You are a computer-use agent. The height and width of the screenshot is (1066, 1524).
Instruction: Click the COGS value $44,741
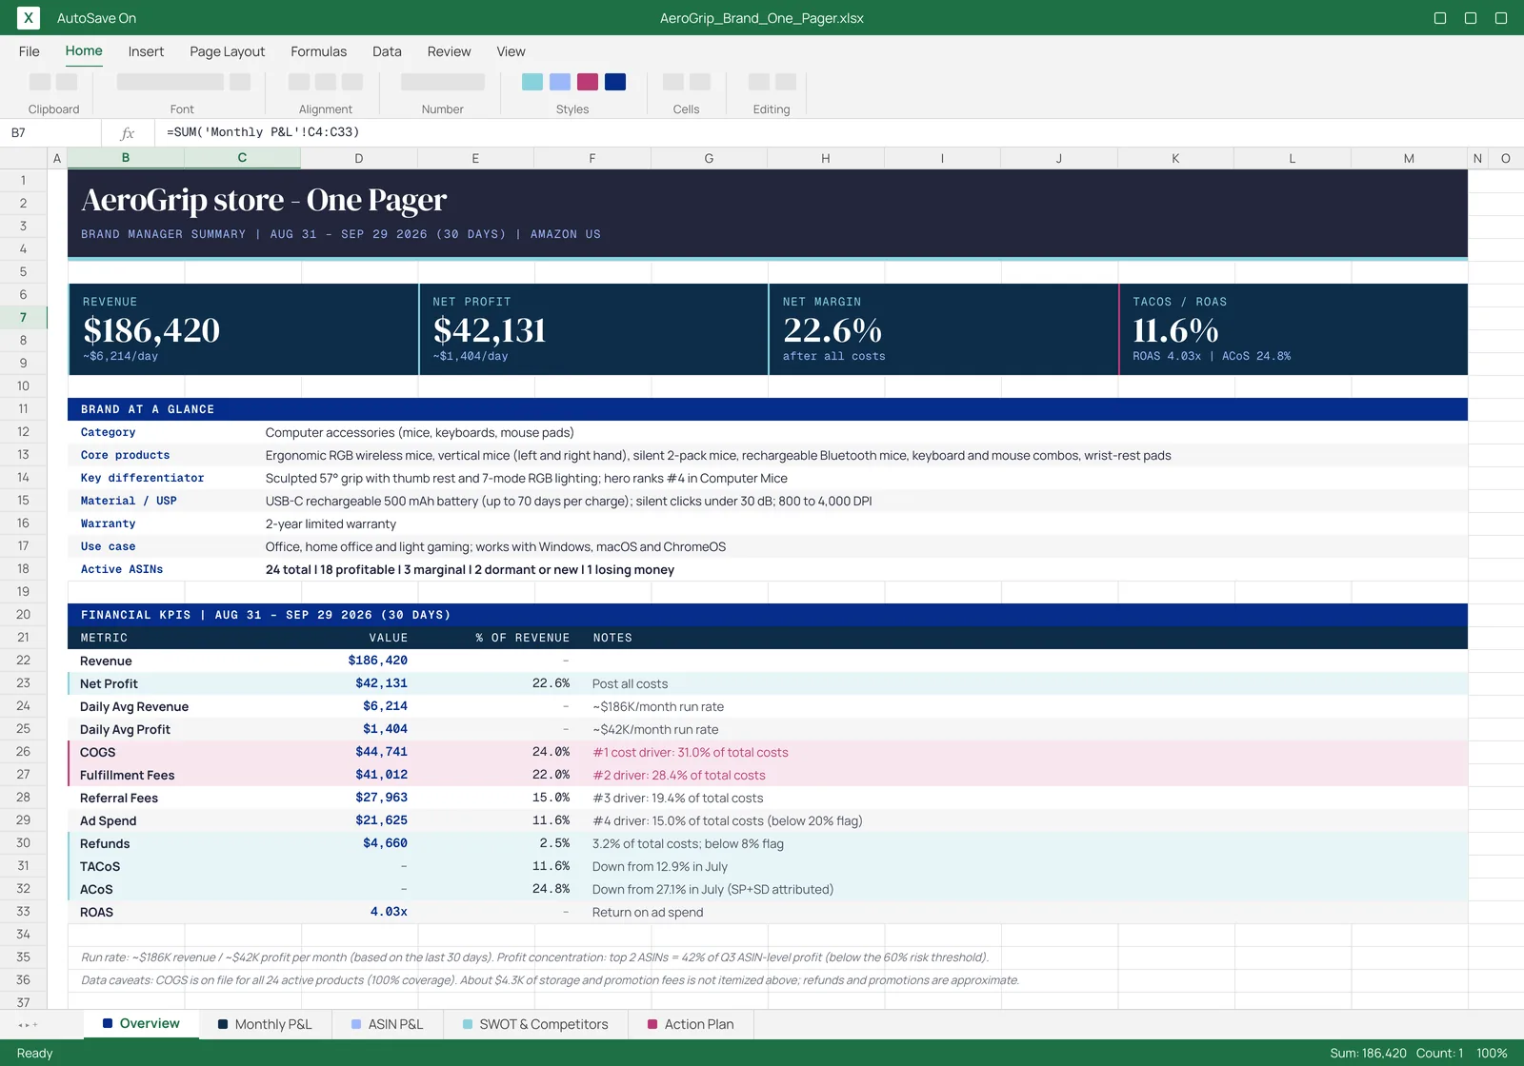click(381, 752)
